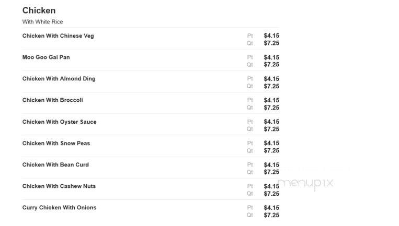Open Curry Chicken With Onions item
The width and height of the screenshot is (399, 226).
[x=59, y=207]
